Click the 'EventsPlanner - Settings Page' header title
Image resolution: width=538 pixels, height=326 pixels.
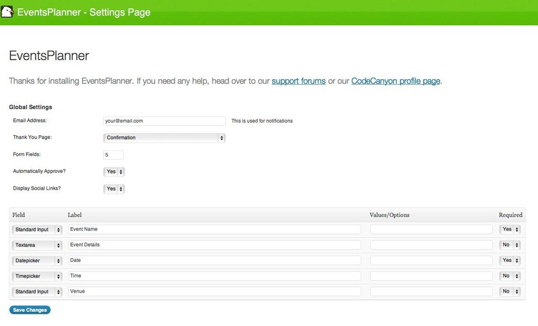(x=84, y=13)
